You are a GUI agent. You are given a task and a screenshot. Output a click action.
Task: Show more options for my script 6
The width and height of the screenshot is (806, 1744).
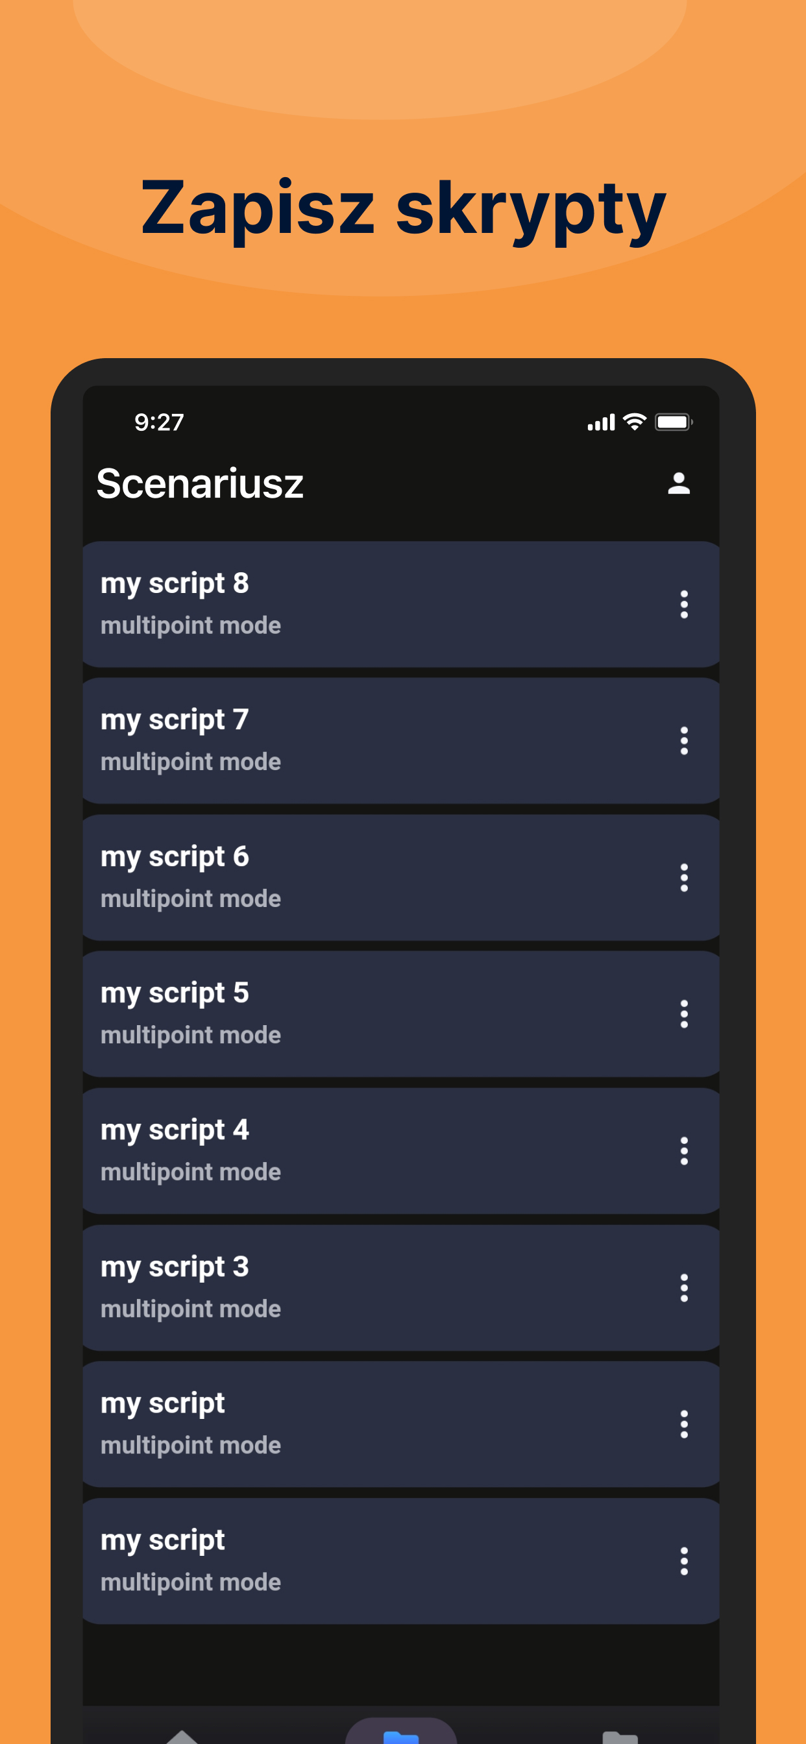(684, 877)
